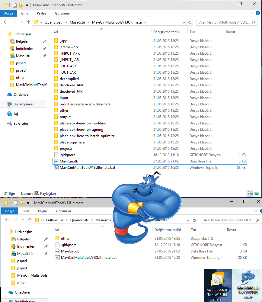Viewport: 262px width, 302px height.
Task: Open address history dropdown in bottom window
Action: pyautogui.click(x=188, y=220)
